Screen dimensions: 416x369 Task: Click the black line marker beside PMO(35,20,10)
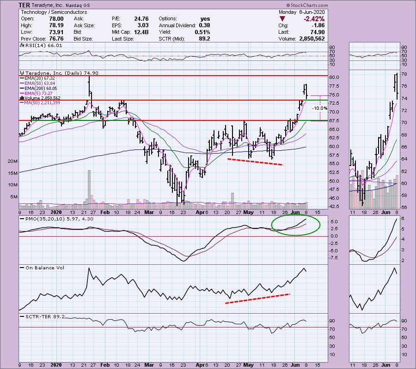pyautogui.click(x=22, y=219)
